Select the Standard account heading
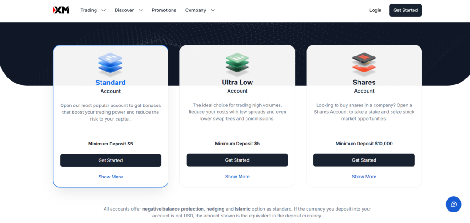470x223 pixels. [x=111, y=83]
